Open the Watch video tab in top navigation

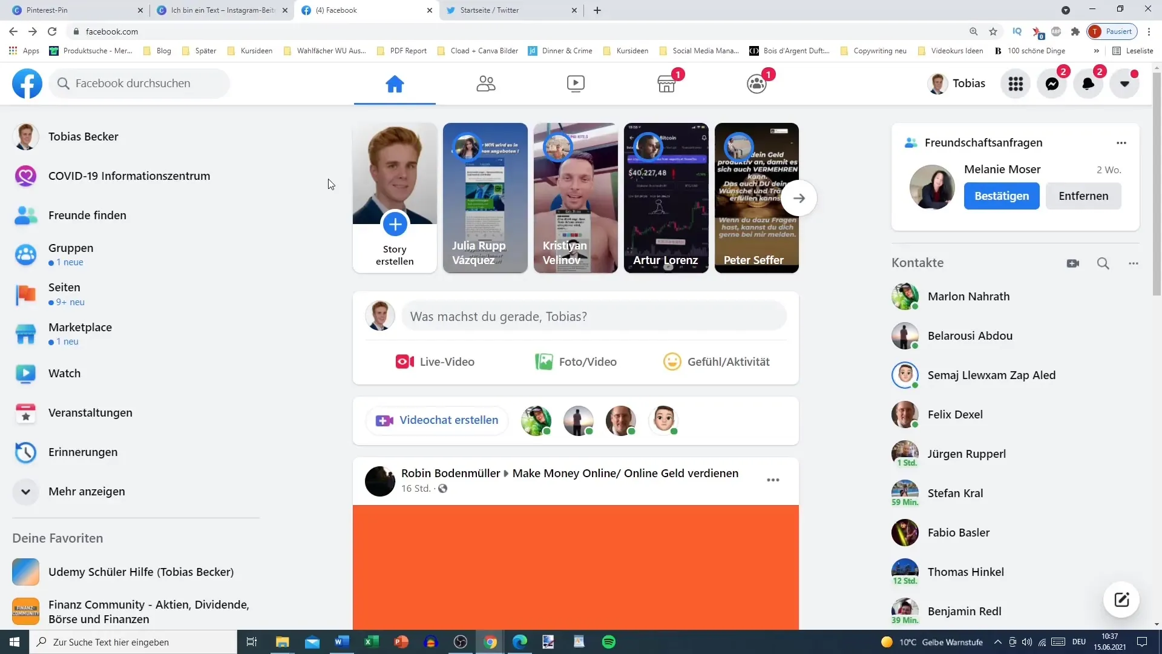576,84
